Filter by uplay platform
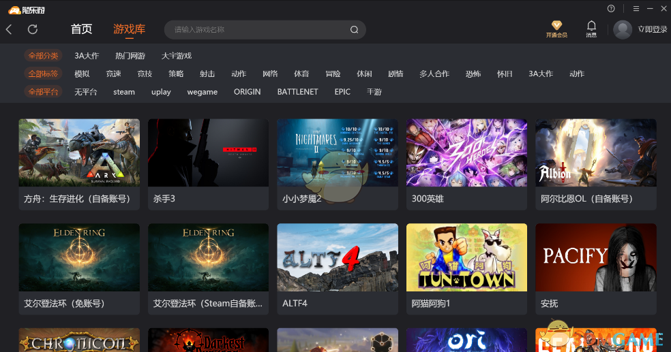This screenshot has height=352, width=671. pos(161,92)
